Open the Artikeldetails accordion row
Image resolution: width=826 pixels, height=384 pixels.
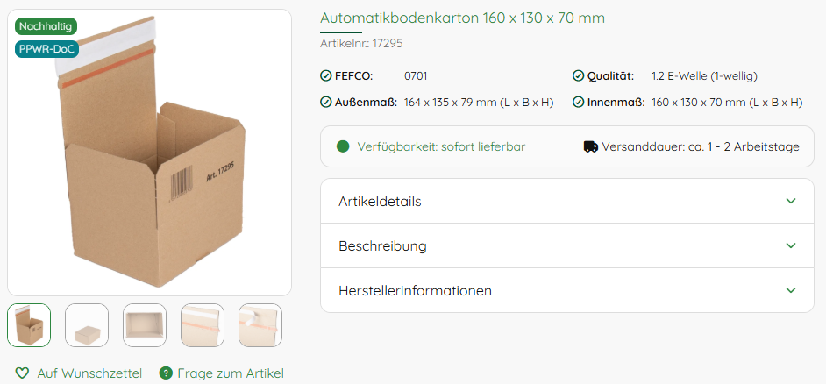pyautogui.click(x=566, y=201)
